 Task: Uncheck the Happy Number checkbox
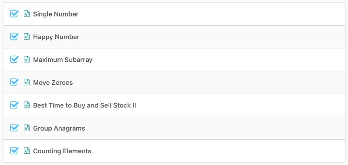[x=14, y=37]
